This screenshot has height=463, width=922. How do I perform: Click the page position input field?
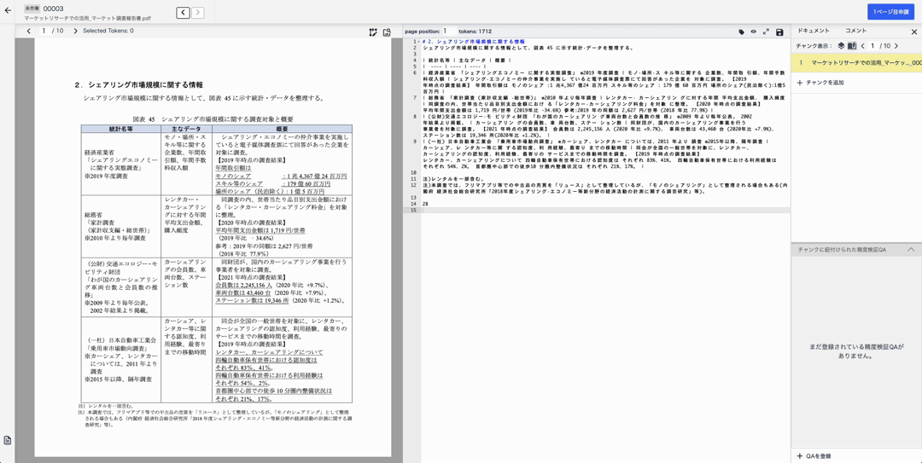[450, 31]
